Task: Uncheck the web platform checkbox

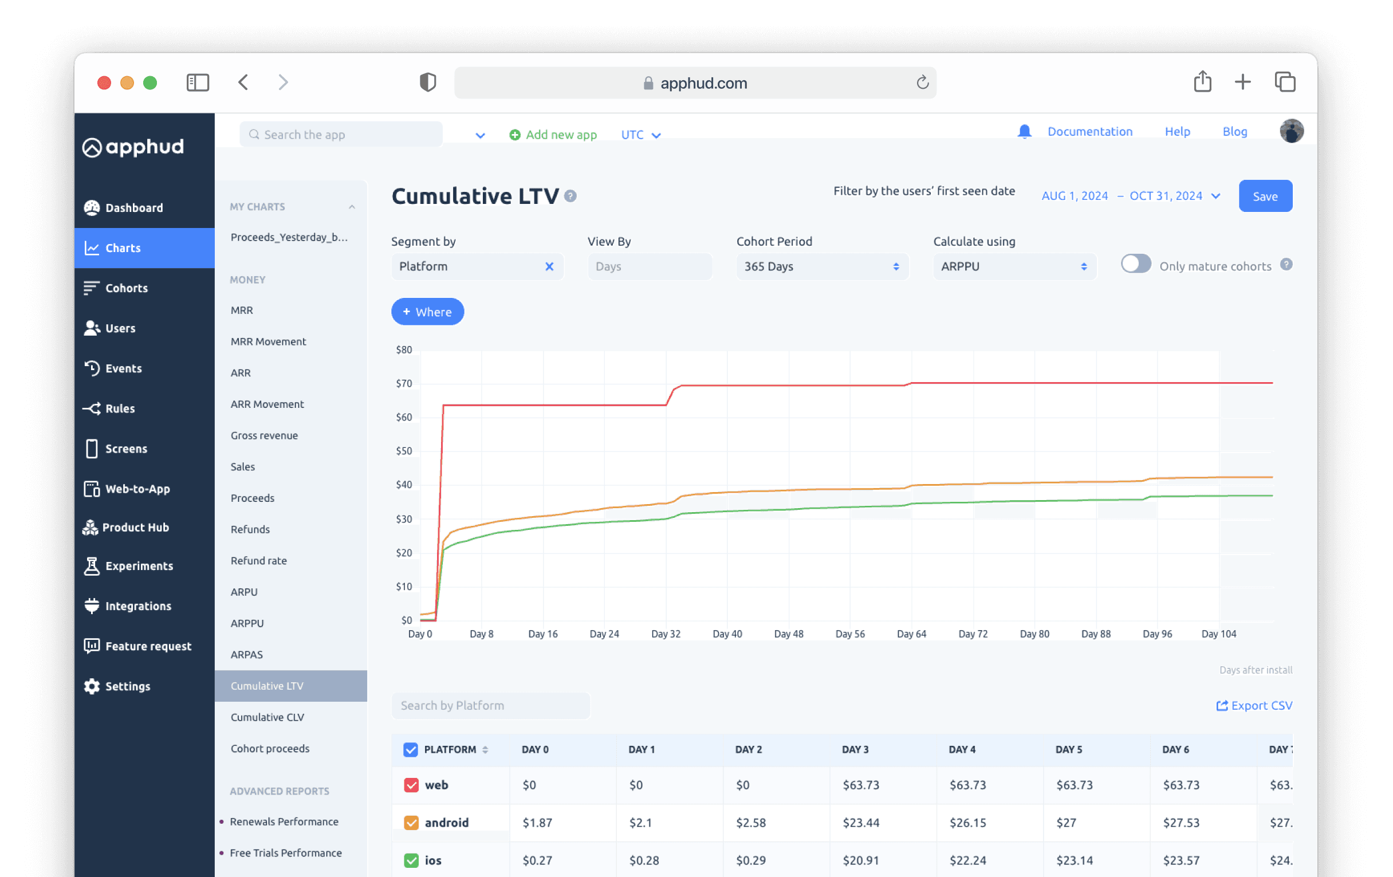Action: pyautogui.click(x=411, y=785)
